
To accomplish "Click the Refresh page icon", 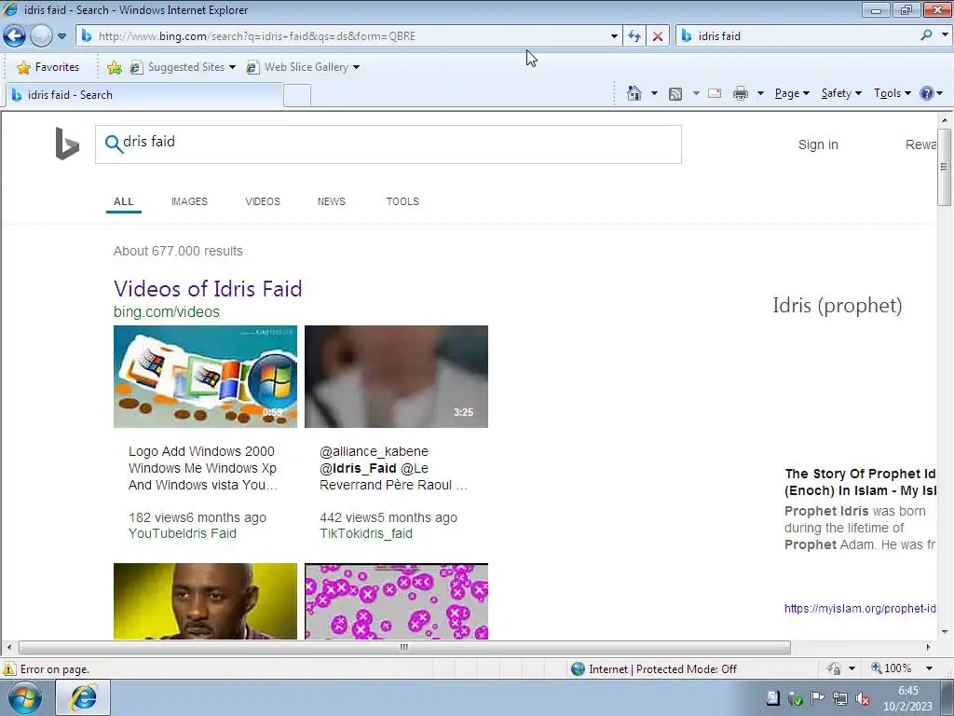I will pos(634,36).
